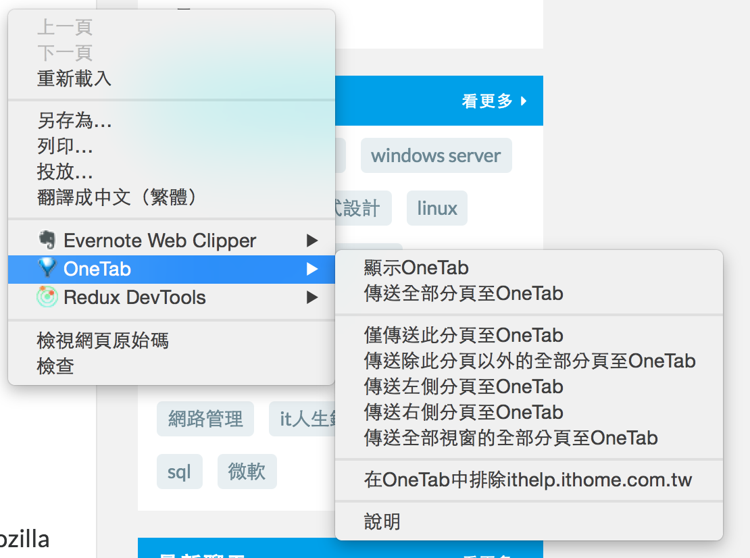Image resolution: width=750 pixels, height=558 pixels.
Task: Expand the OneTab submenu arrow
Action: tap(312, 269)
